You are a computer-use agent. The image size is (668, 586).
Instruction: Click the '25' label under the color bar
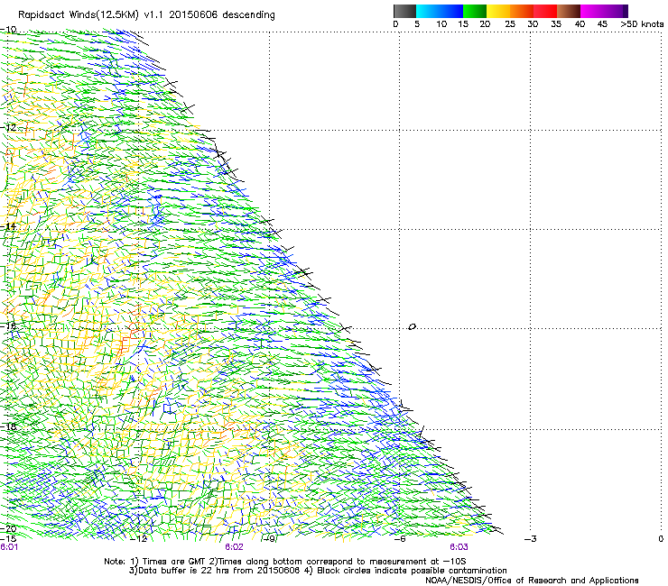pos(510,24)
